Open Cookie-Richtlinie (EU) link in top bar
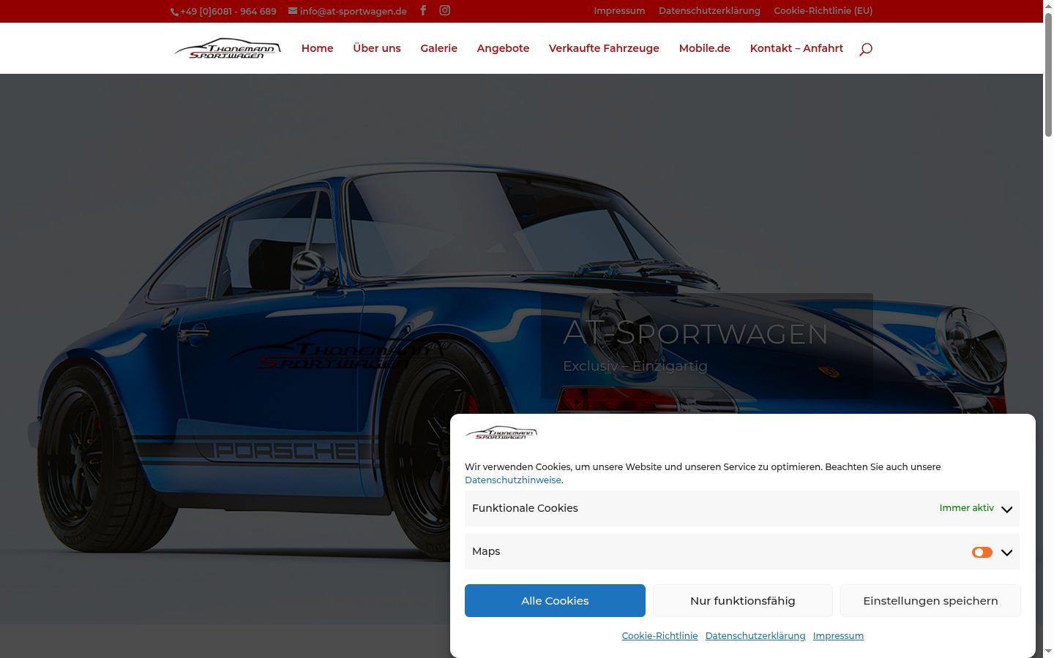The width and height of the screenshot is (1054, 658). click(823, 11)
